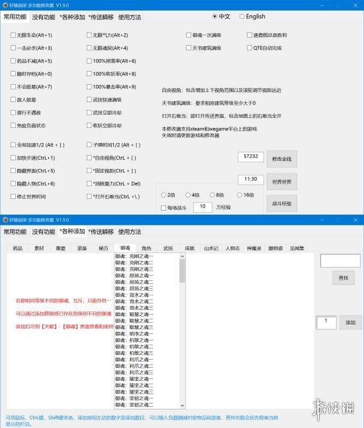
Task: Enable the 无限生命(Alt+1) checkbox
Action: pyautogui.click(x=13, y=35)
